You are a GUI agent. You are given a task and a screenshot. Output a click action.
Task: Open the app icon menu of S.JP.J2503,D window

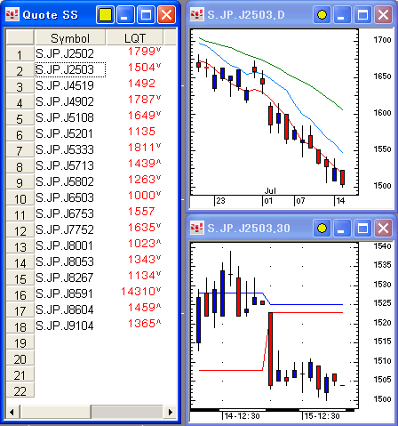[x=197, y=14]
